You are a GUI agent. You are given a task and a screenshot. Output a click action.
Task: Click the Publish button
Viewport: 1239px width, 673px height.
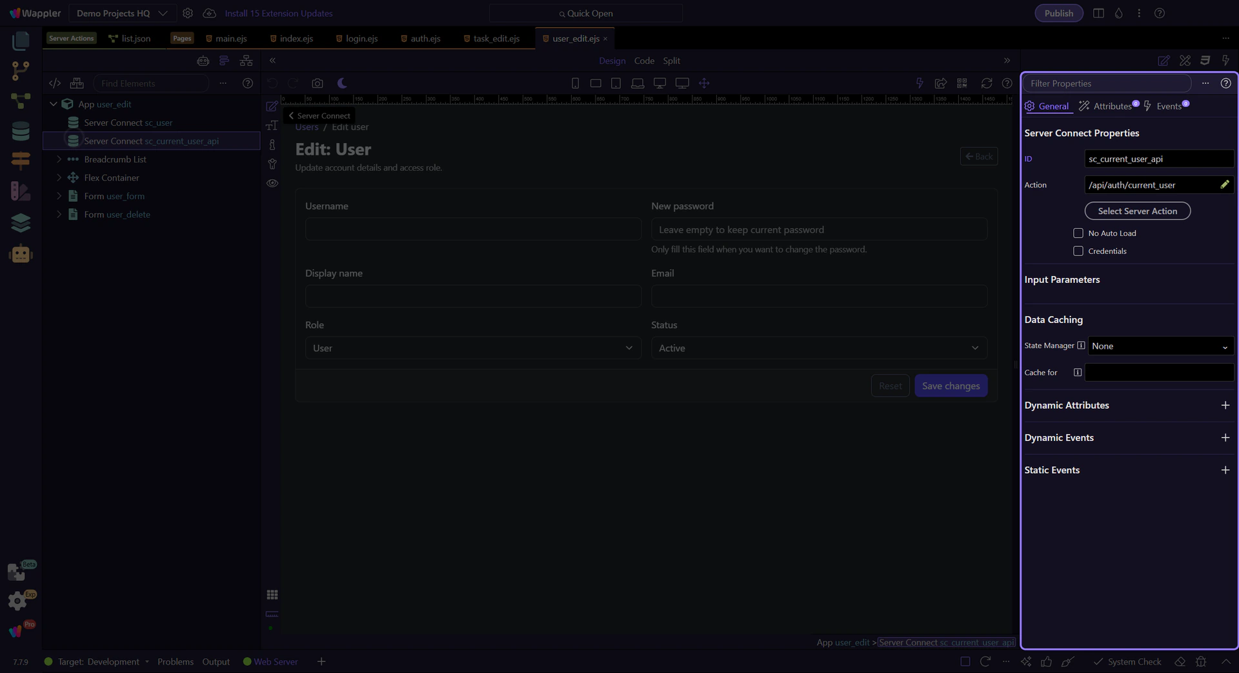(1058, 13)
